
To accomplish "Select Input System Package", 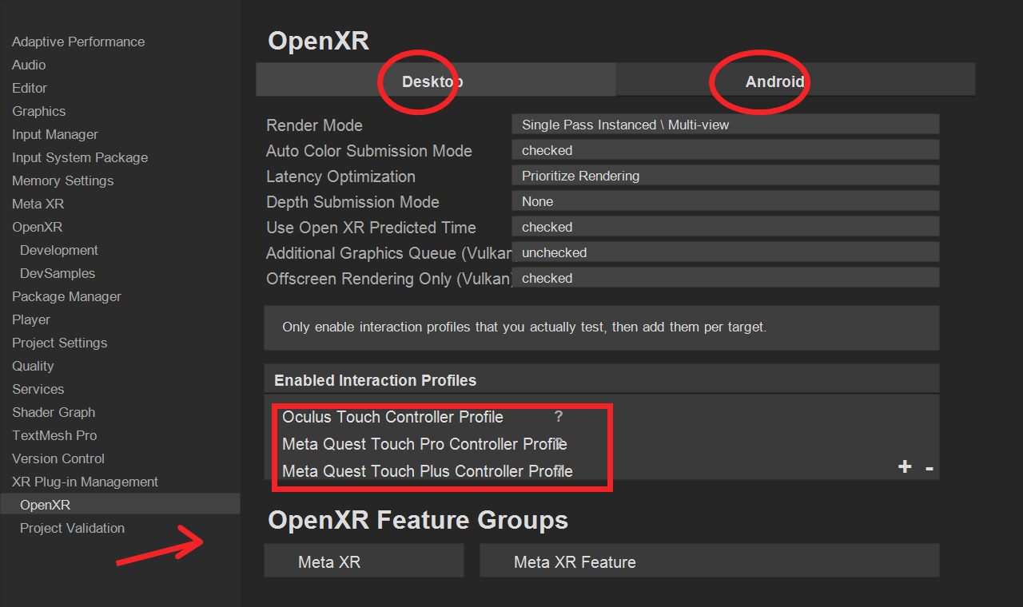I will click(80, 157).
